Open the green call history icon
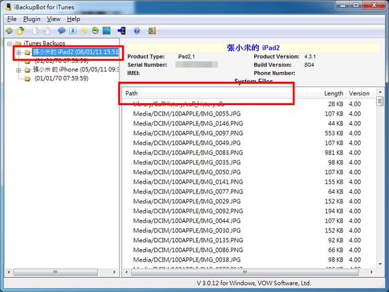 (95, 30)
